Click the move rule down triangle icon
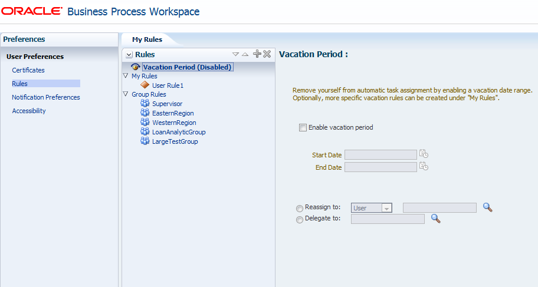Screen dimensions: 538x287 pyautogui.click(x=235, y=54)
